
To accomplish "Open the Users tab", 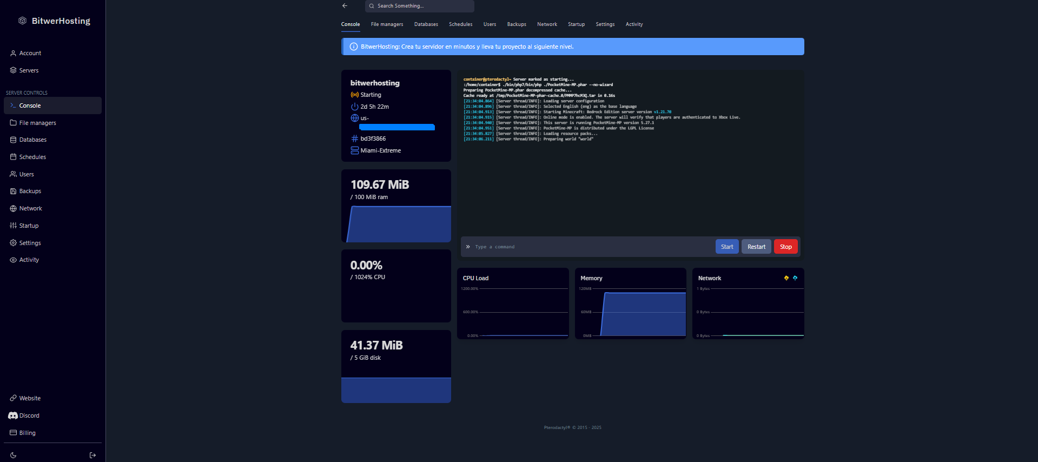I will click(x=490, y=24).
